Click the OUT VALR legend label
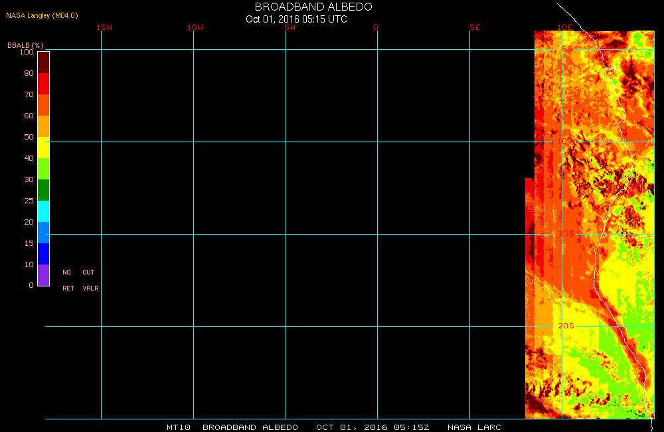This screenshot has width=664, height=432. point(90,280)
